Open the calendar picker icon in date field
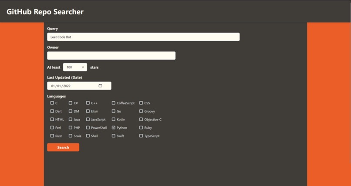 pyautogui.click(x=100, y=86)
